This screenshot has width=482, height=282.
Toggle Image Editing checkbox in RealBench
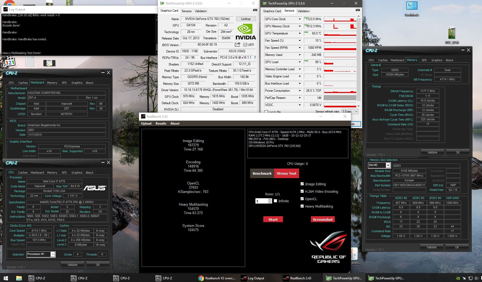click(302, 184)
